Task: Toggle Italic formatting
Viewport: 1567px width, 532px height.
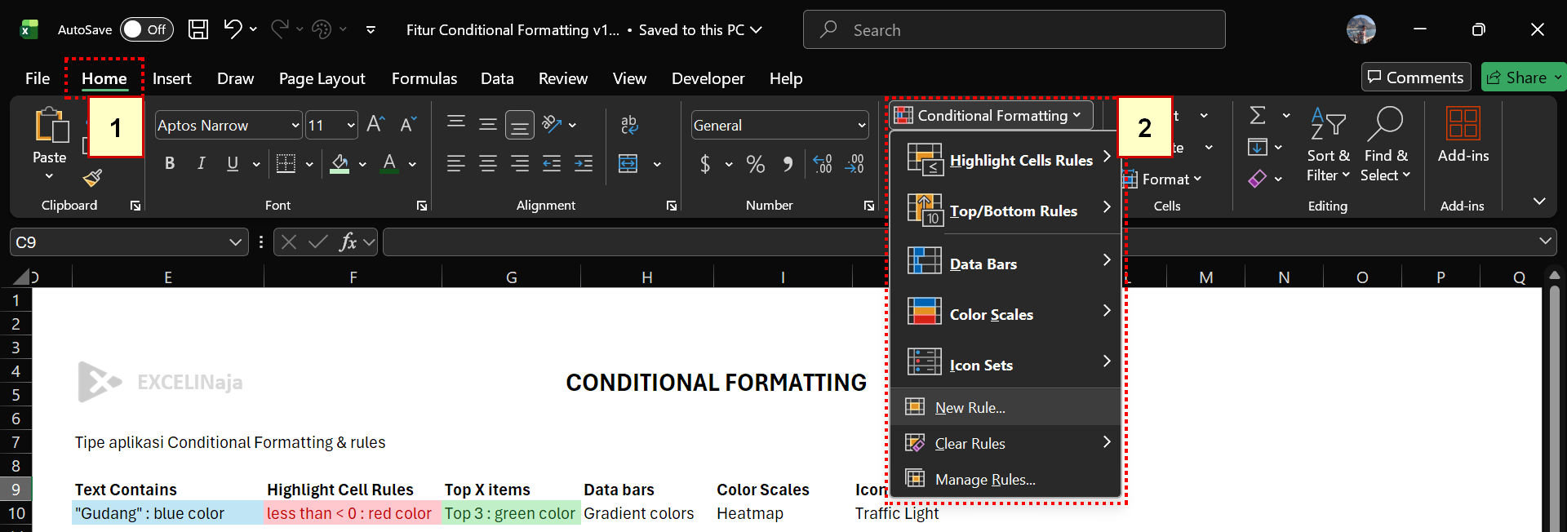Action: coord(201,163)
